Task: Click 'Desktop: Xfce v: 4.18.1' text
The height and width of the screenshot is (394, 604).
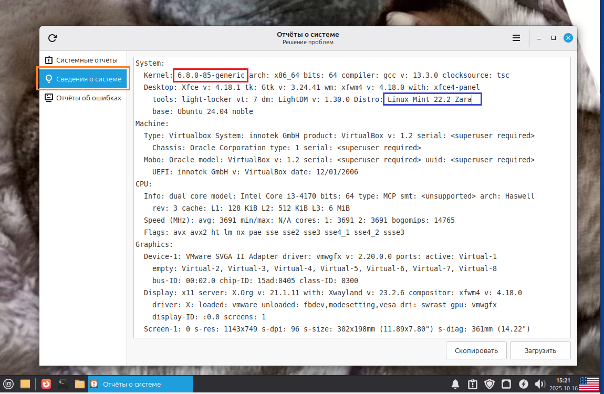Action: 192,87
